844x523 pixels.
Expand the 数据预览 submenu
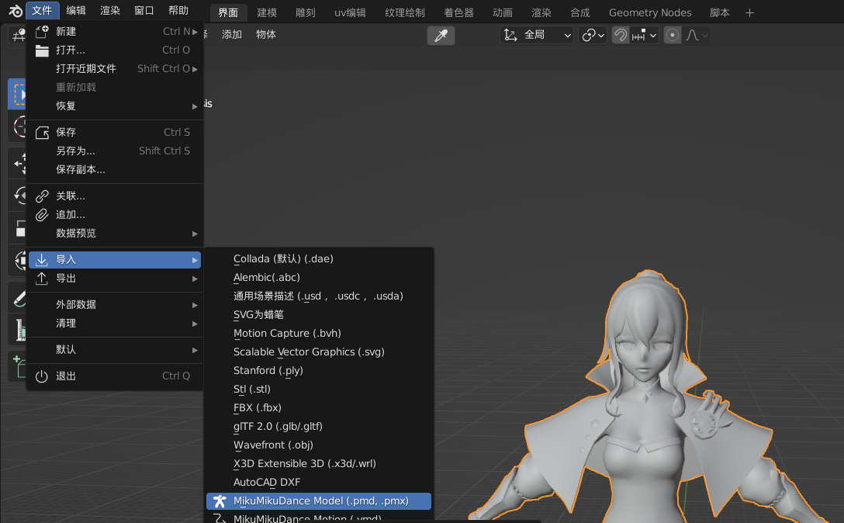pos(115,234)
